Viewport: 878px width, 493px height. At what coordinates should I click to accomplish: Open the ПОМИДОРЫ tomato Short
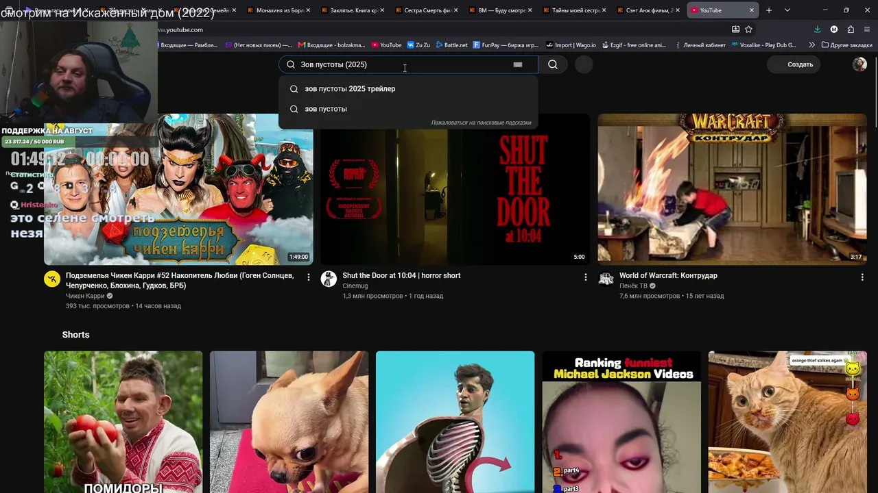pos(123,422)
